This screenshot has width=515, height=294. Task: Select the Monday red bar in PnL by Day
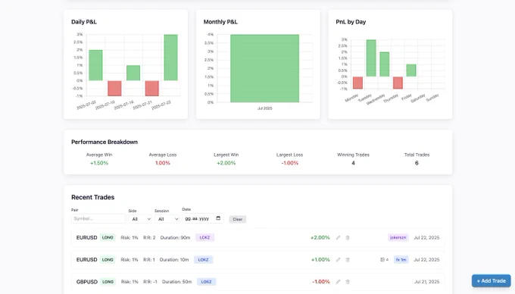[357, 83]
